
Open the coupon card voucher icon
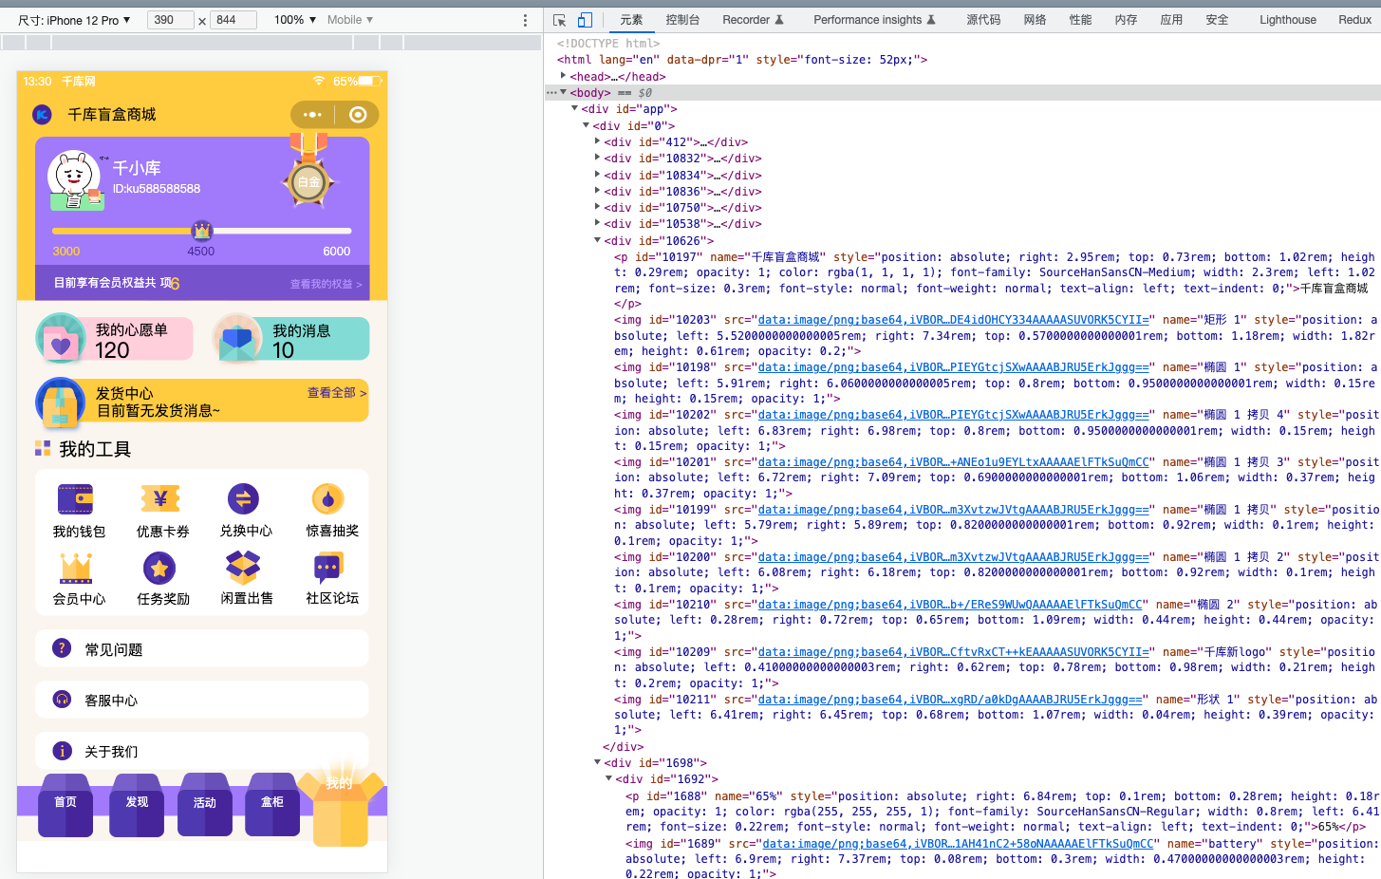160,499
